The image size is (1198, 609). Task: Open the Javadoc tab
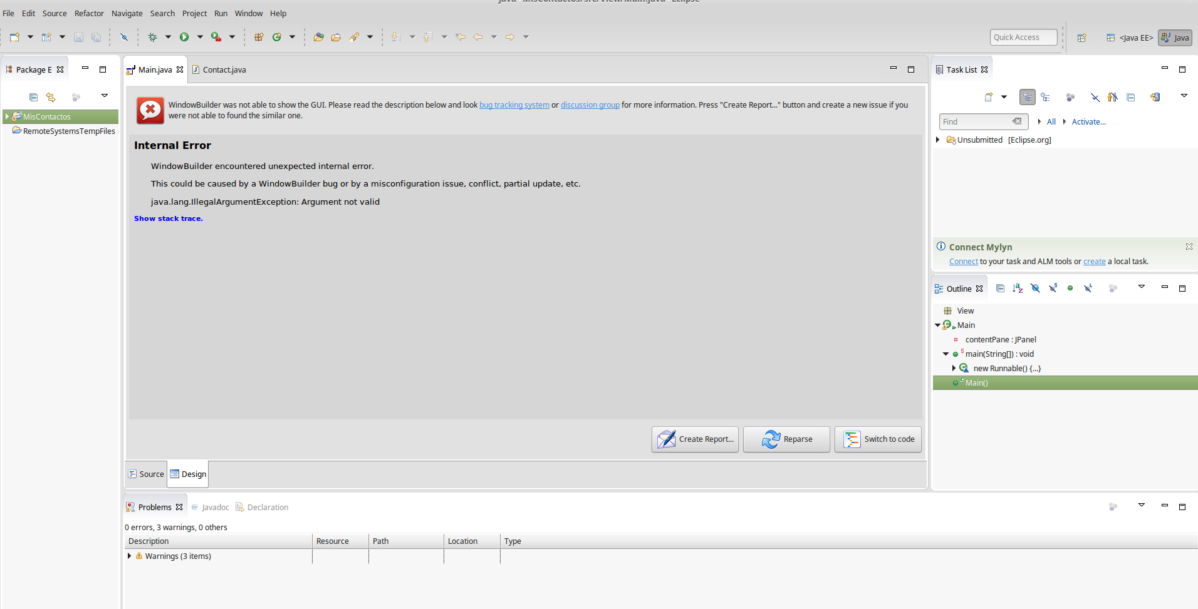(210, 507)
